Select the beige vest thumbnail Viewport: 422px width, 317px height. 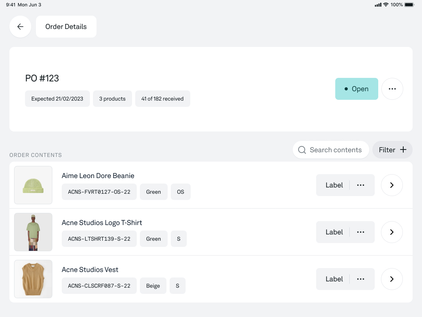pos(33,279)
